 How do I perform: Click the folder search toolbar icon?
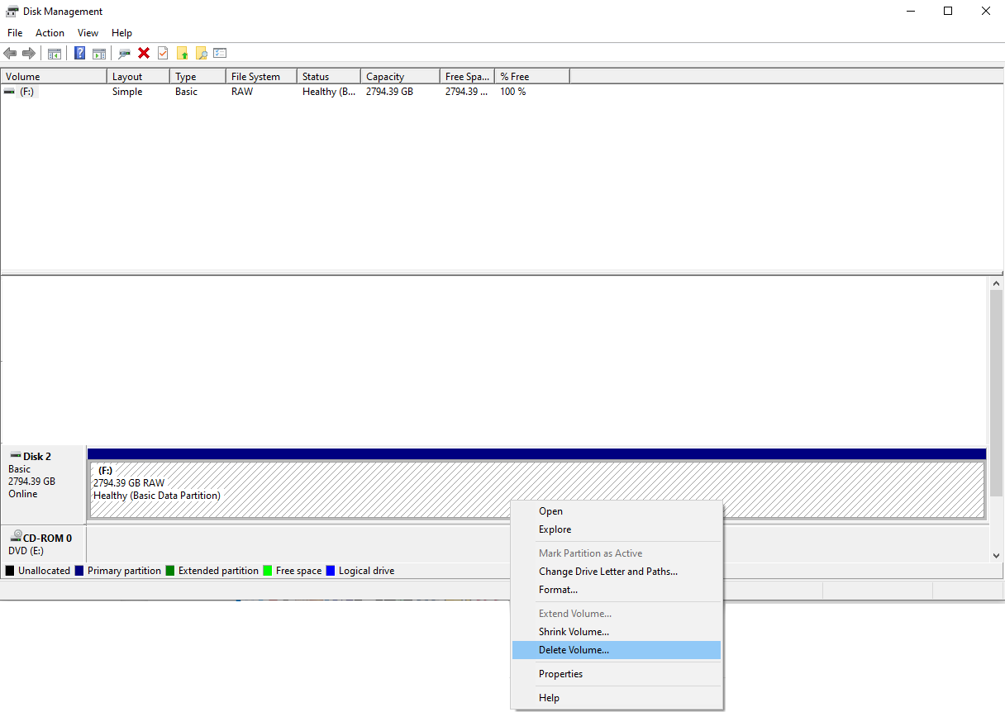click(202, 53)
